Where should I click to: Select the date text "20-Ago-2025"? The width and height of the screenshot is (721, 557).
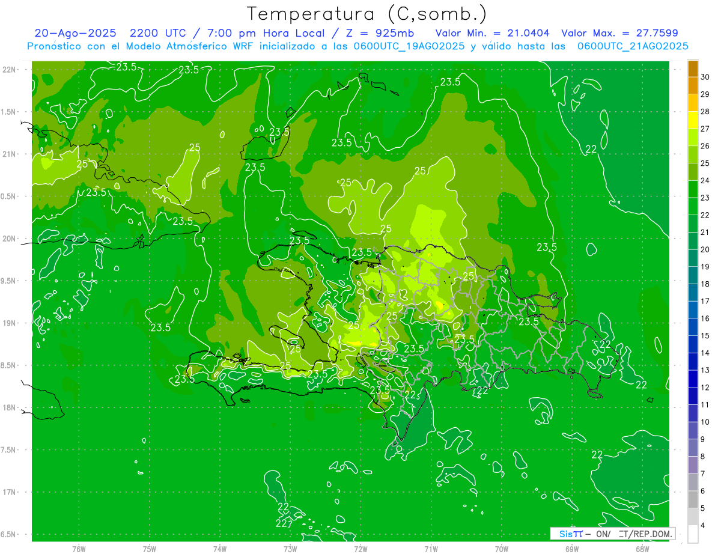point(75,33)
